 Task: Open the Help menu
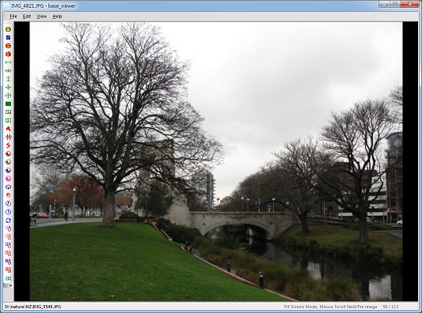(57, 17)
